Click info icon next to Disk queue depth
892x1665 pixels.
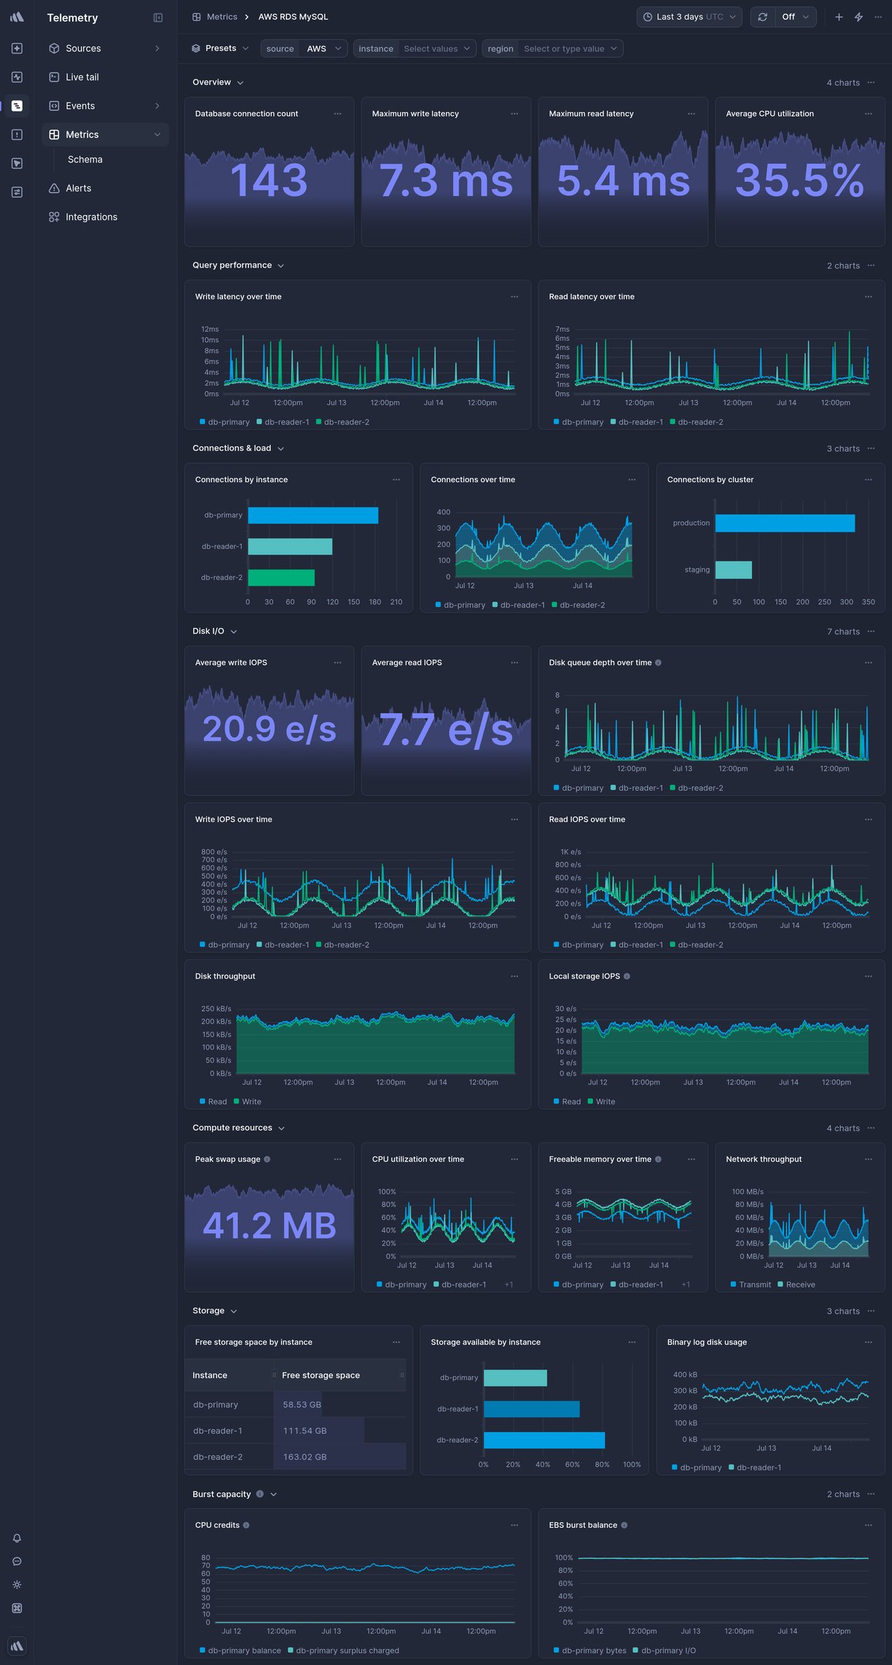[x=658, y=663]
